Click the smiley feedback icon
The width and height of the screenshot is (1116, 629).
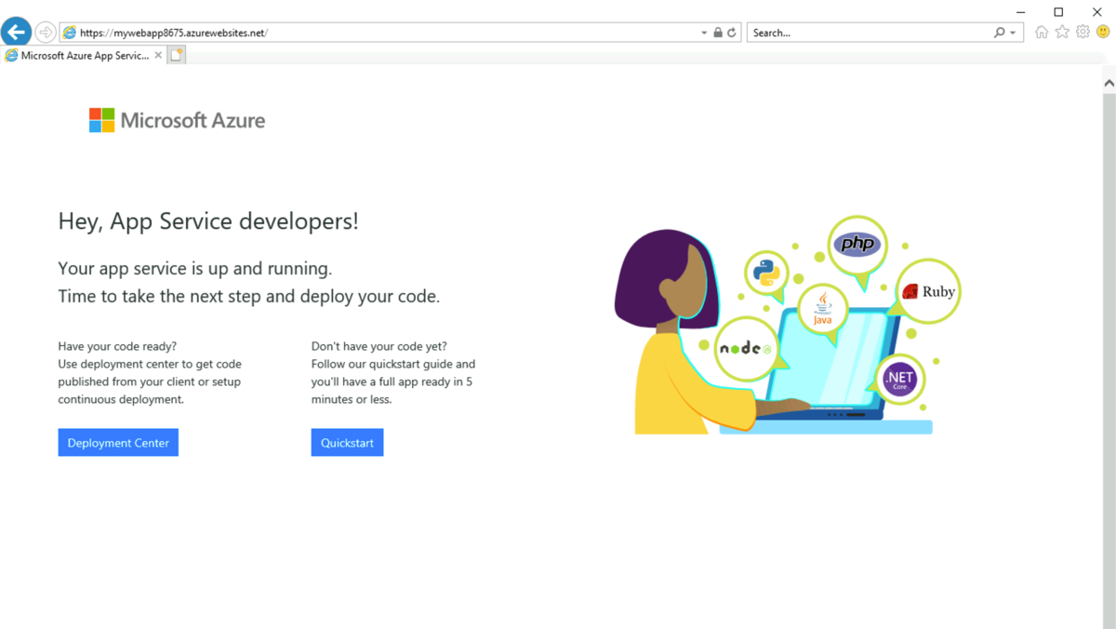1103,31
